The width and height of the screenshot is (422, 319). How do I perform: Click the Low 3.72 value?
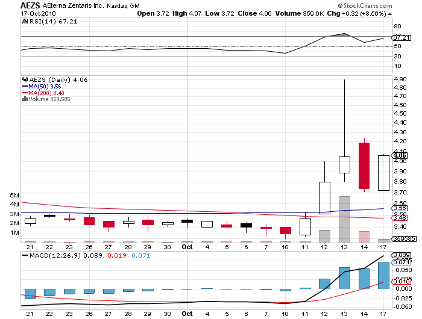pyautogui.click(x=219, y=13)
